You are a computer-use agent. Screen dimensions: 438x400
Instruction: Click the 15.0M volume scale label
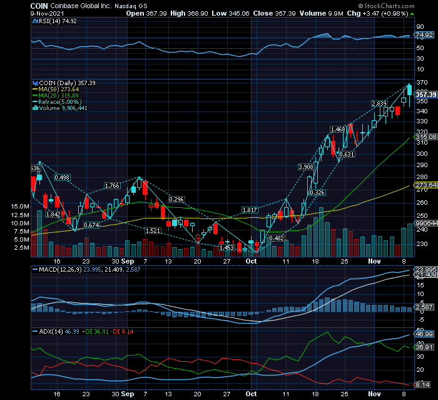point(20,207)
